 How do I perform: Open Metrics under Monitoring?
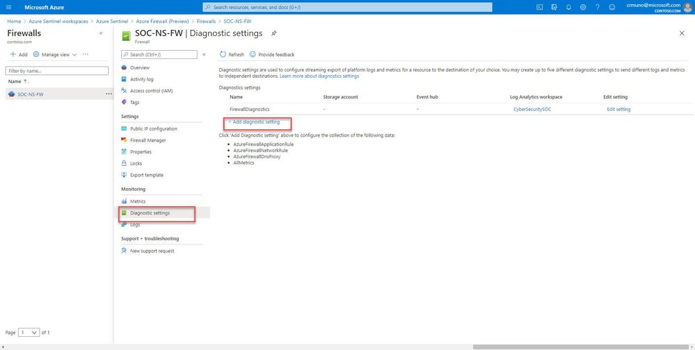138,201
